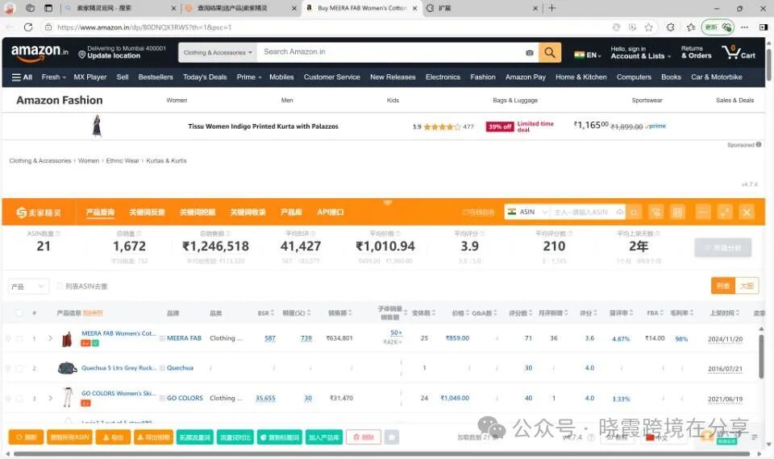Click Returns & Orders link
The width and height of the screenshot is (774, 459).
point(696,52)
